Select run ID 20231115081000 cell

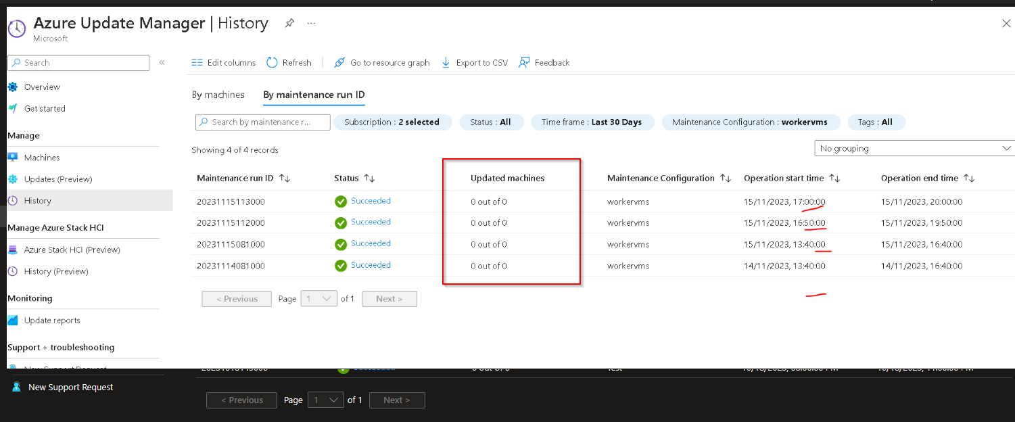point(231,245)
